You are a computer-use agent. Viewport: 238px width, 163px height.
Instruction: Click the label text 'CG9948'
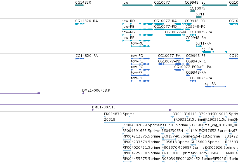(x=192, y=3)
